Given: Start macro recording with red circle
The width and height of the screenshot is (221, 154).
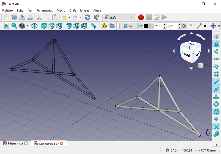Looking at the screenshot, I should click(x=141, y=17).
